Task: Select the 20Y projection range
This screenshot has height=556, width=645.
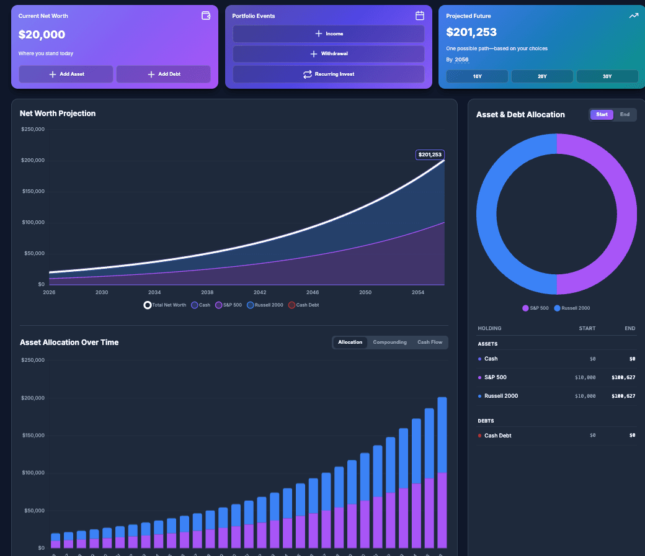Action: pos(542,76)
